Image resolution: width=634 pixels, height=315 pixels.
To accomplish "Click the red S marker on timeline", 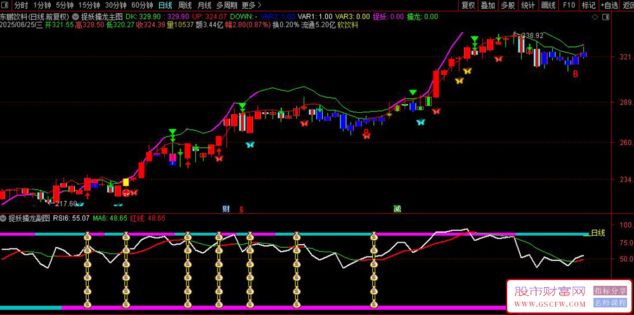I will tap(242, 209).
